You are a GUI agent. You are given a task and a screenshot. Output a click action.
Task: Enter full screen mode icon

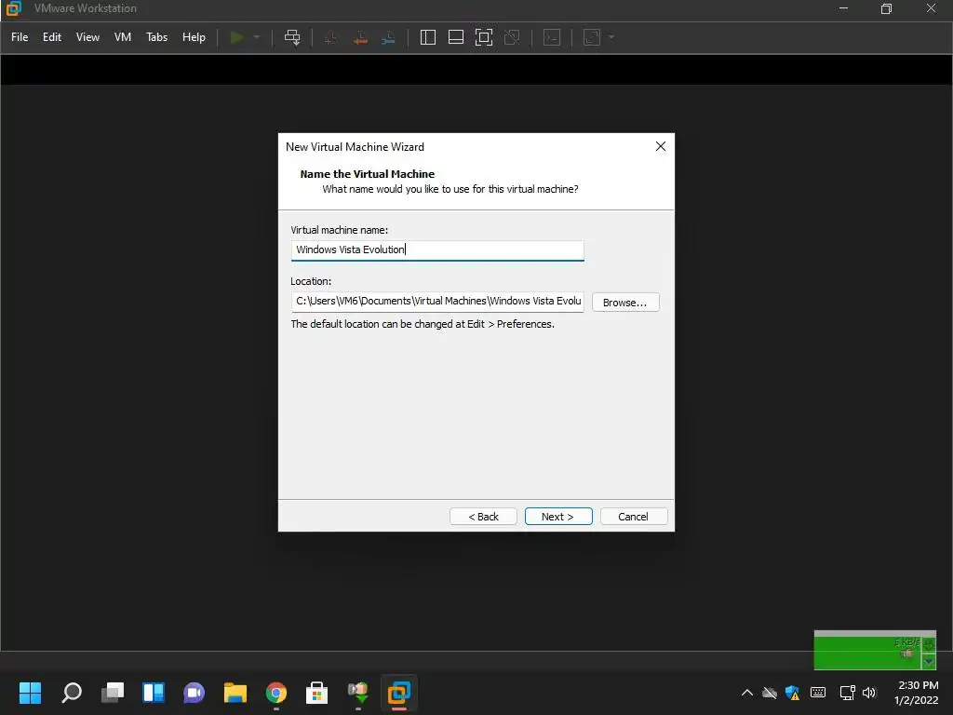click(484, 37)
